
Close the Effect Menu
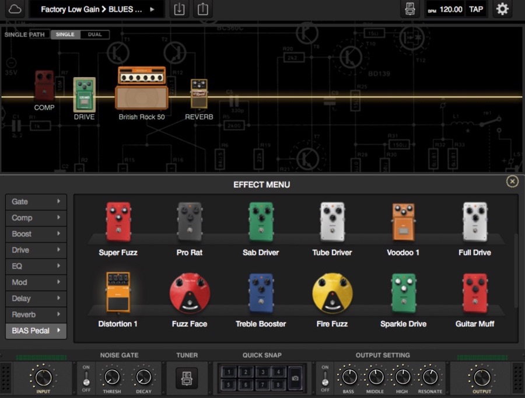pos(512,181)
